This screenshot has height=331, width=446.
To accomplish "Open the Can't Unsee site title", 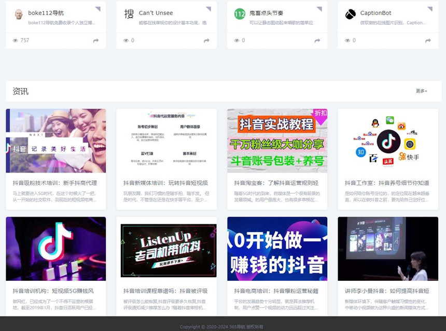I will tap(156, 13).
